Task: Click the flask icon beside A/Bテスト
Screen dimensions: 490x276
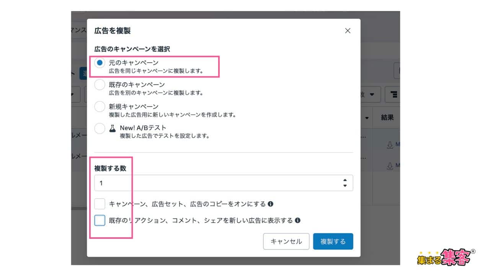Action: [112, 128]
